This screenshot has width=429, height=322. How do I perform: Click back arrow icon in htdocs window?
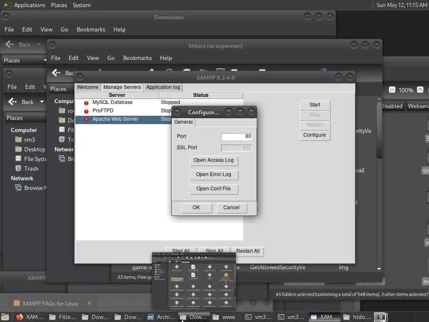tap(56, 73)
